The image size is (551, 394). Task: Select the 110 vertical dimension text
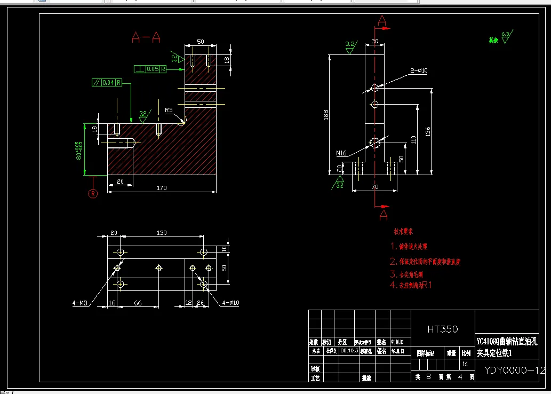(x=413, y=140)
